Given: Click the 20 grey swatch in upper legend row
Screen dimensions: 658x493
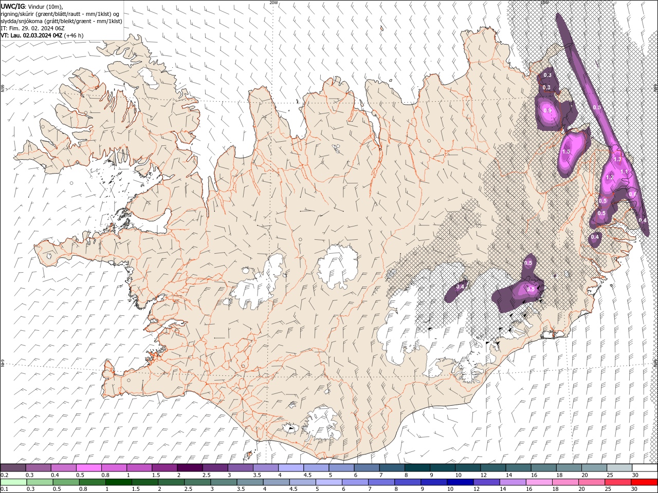Looking at the screenshot, I should 595,467.
